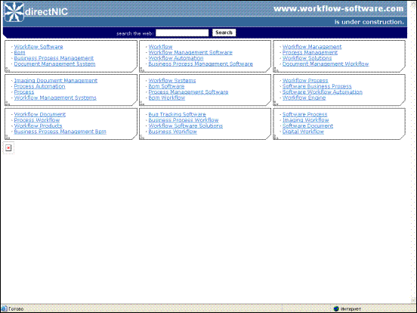Screen dimensions: 417x313
Task: Visit the Document Management Workflow link
Action: click(326, 64)
